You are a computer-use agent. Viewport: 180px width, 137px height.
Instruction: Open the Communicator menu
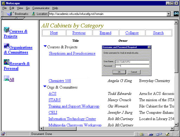point(41,8)
